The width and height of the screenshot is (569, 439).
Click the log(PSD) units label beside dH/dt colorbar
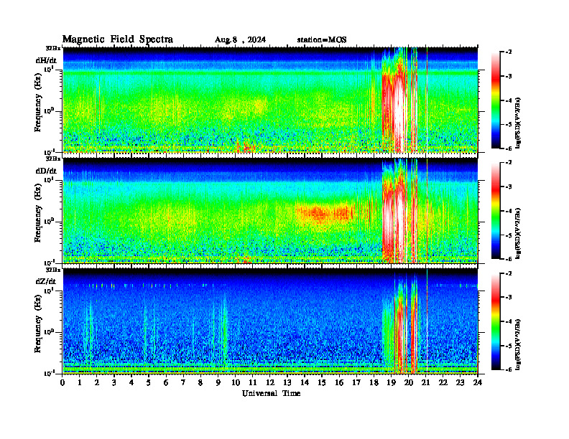(518, 123)
